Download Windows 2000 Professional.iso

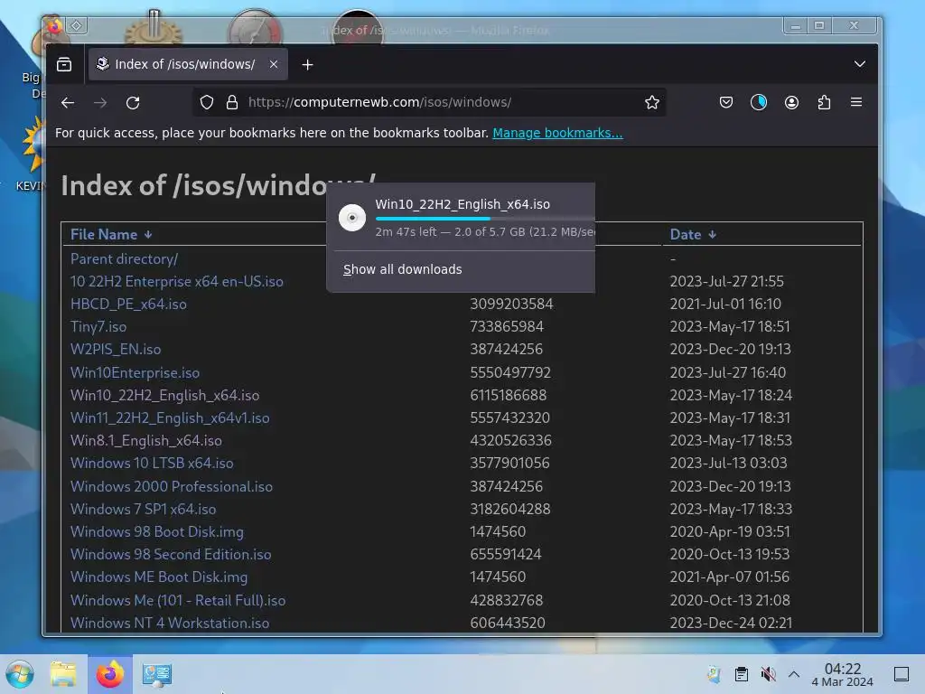(171, 487)
